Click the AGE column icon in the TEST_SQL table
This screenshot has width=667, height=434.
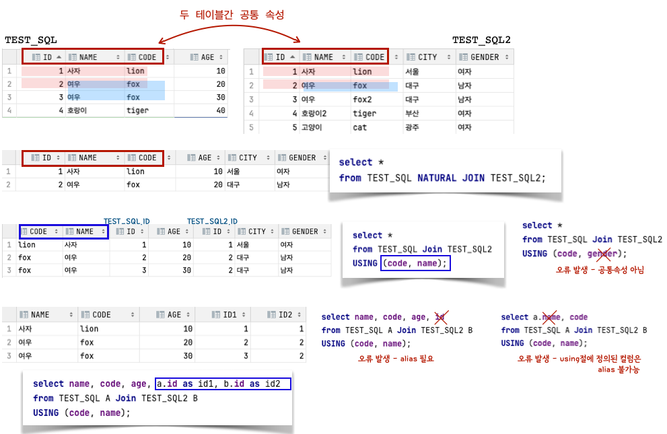pyautogui.click(x=195, y=57)
